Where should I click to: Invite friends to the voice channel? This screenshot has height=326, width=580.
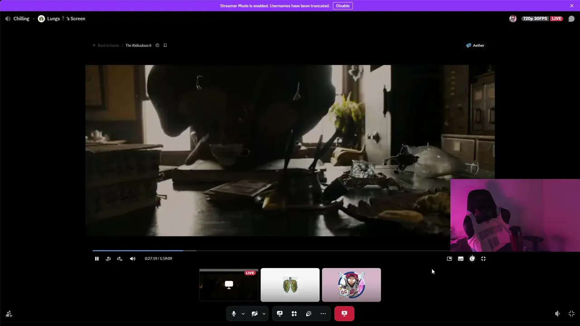(9, 314)
